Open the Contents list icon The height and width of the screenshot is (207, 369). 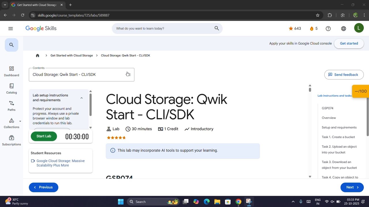[128, 74]
